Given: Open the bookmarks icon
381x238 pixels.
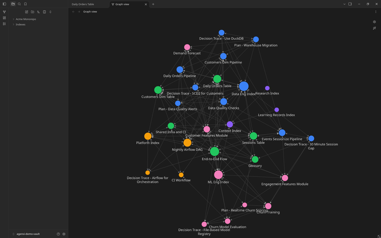Looking at the screenshot, I should click(25, 4).
